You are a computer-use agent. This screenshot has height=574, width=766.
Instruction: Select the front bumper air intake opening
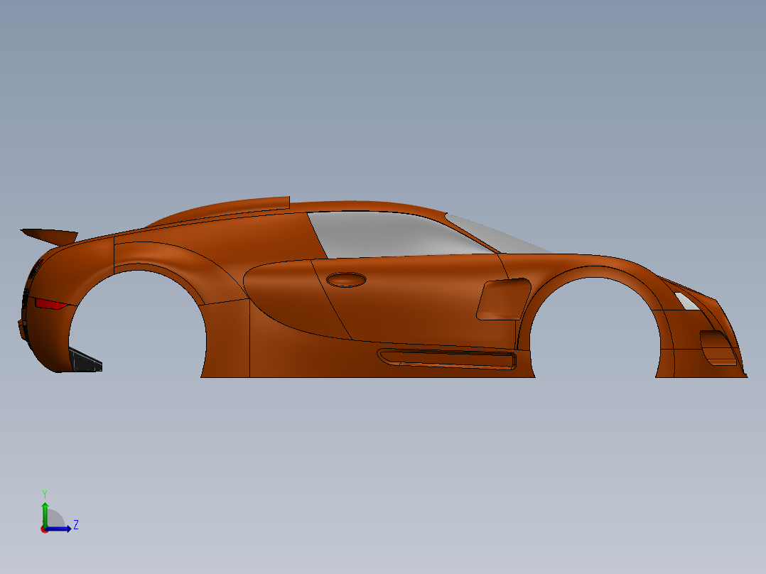coord(718,347)
